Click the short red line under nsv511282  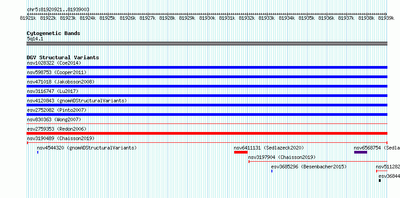382,171
